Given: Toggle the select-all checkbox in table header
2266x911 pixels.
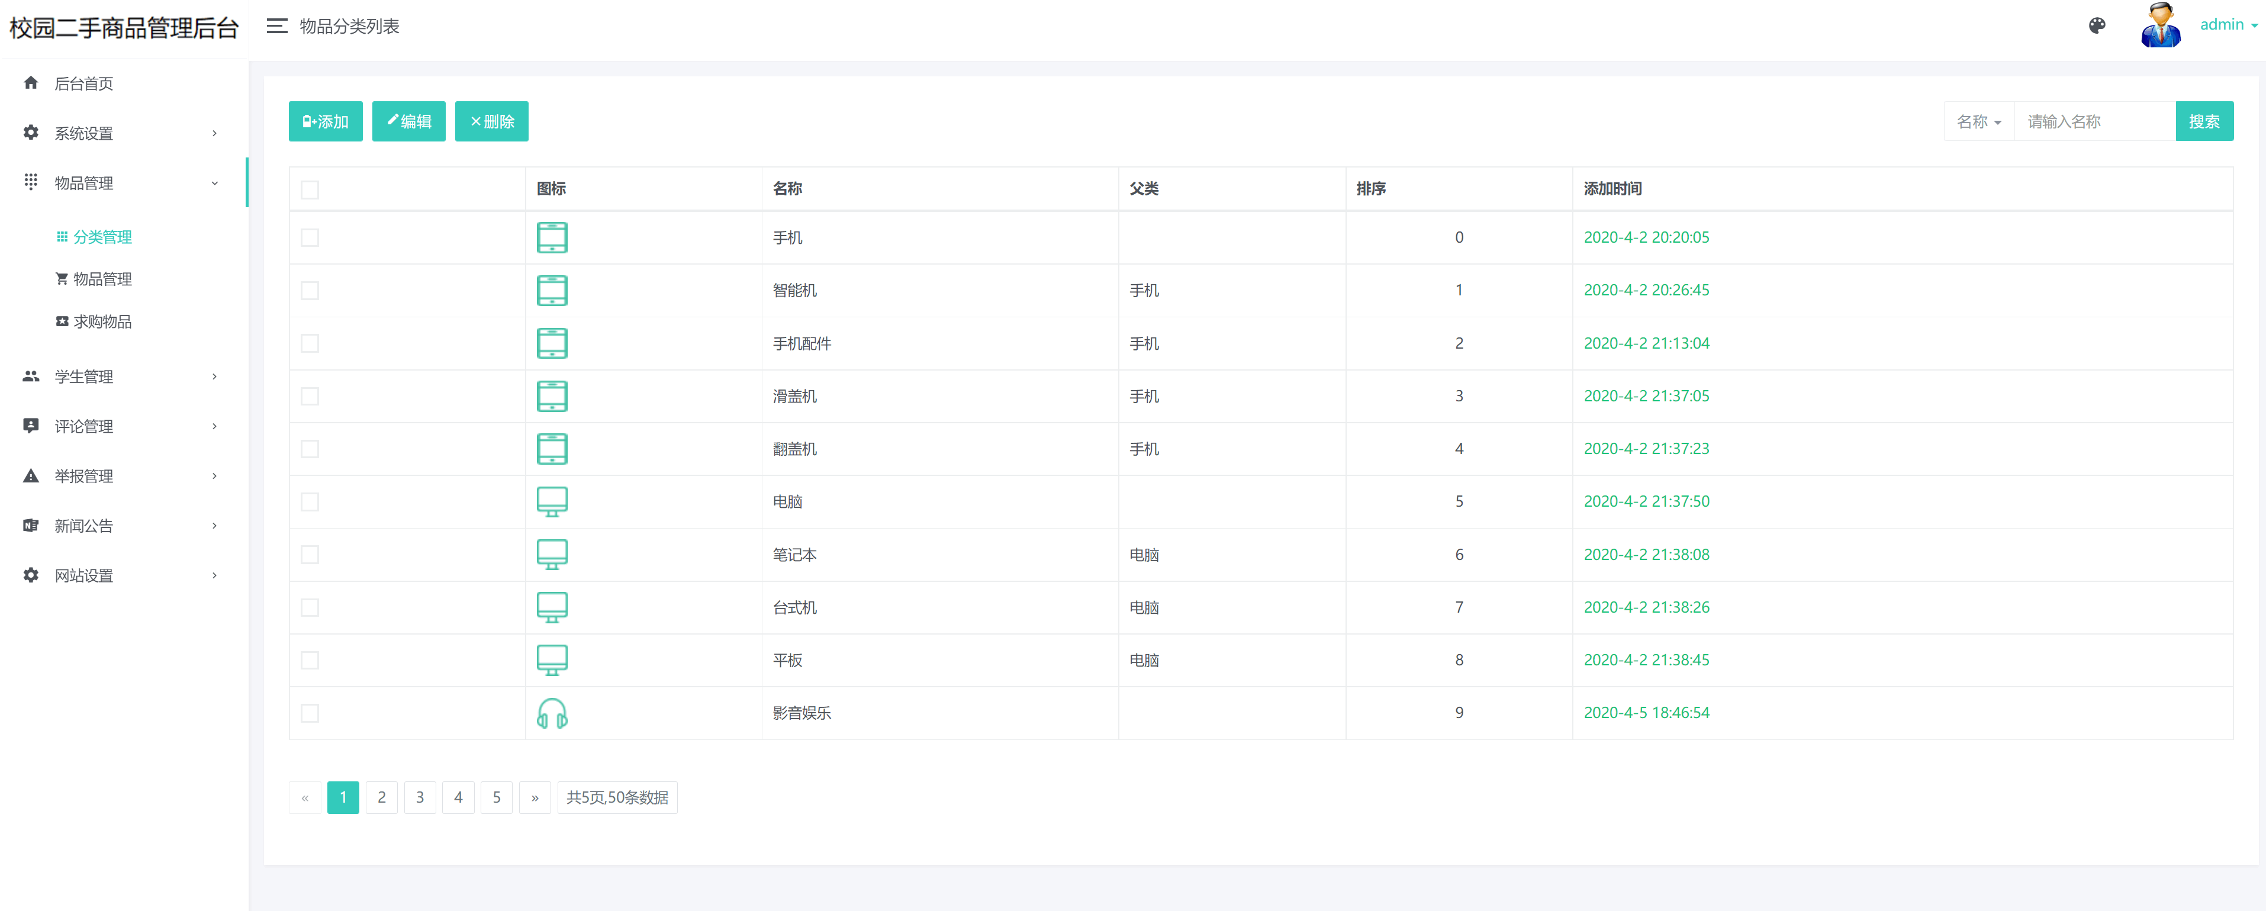Looking at the screenshot, I should click(310, 190).
